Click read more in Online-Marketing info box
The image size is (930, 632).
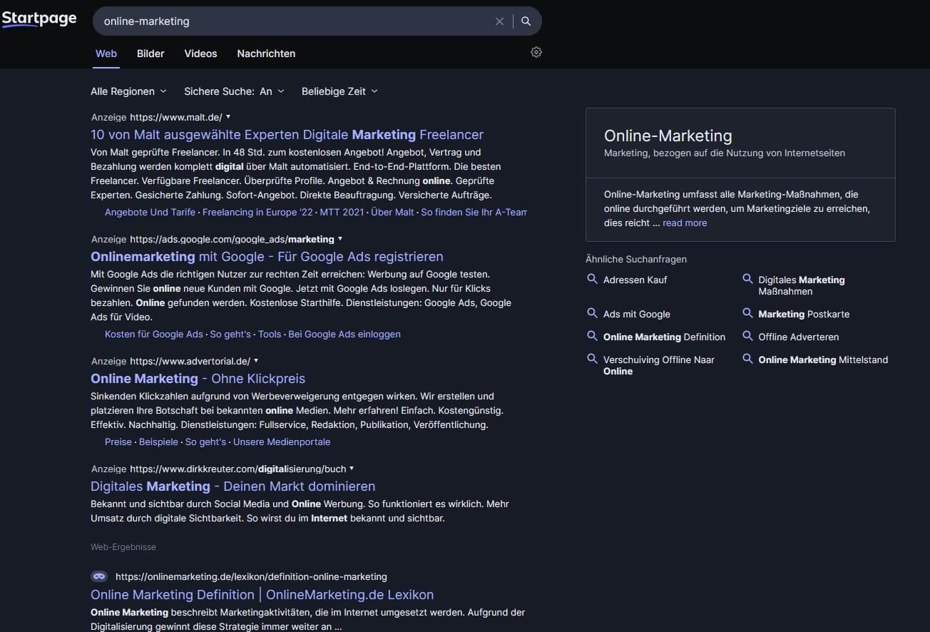pos(685,223)
